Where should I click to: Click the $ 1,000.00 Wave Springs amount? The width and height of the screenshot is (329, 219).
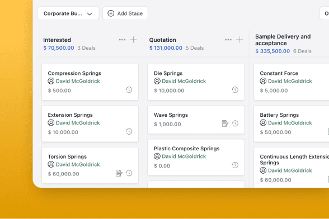point(167,124)
